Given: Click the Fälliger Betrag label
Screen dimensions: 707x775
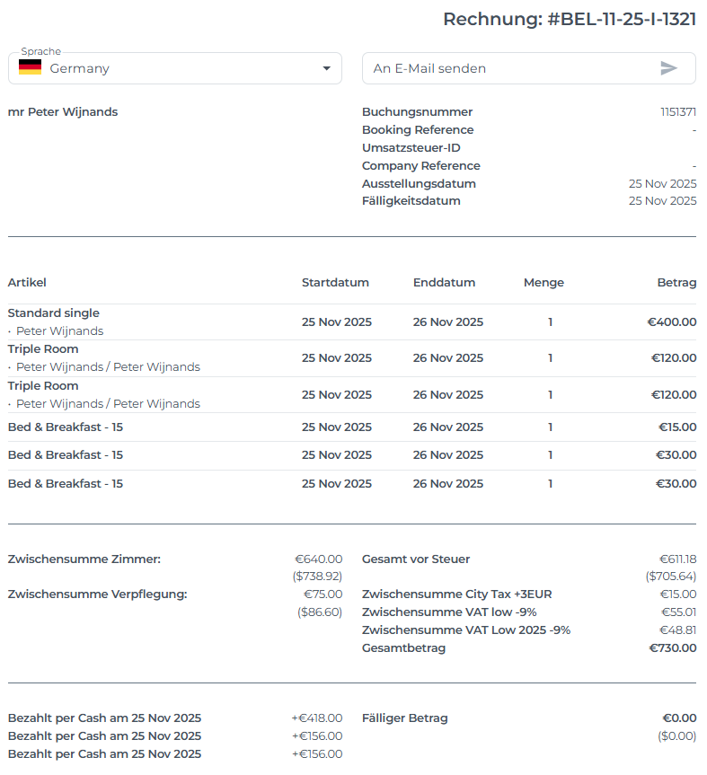Looking at the screenshot, I should pos(404,718).
